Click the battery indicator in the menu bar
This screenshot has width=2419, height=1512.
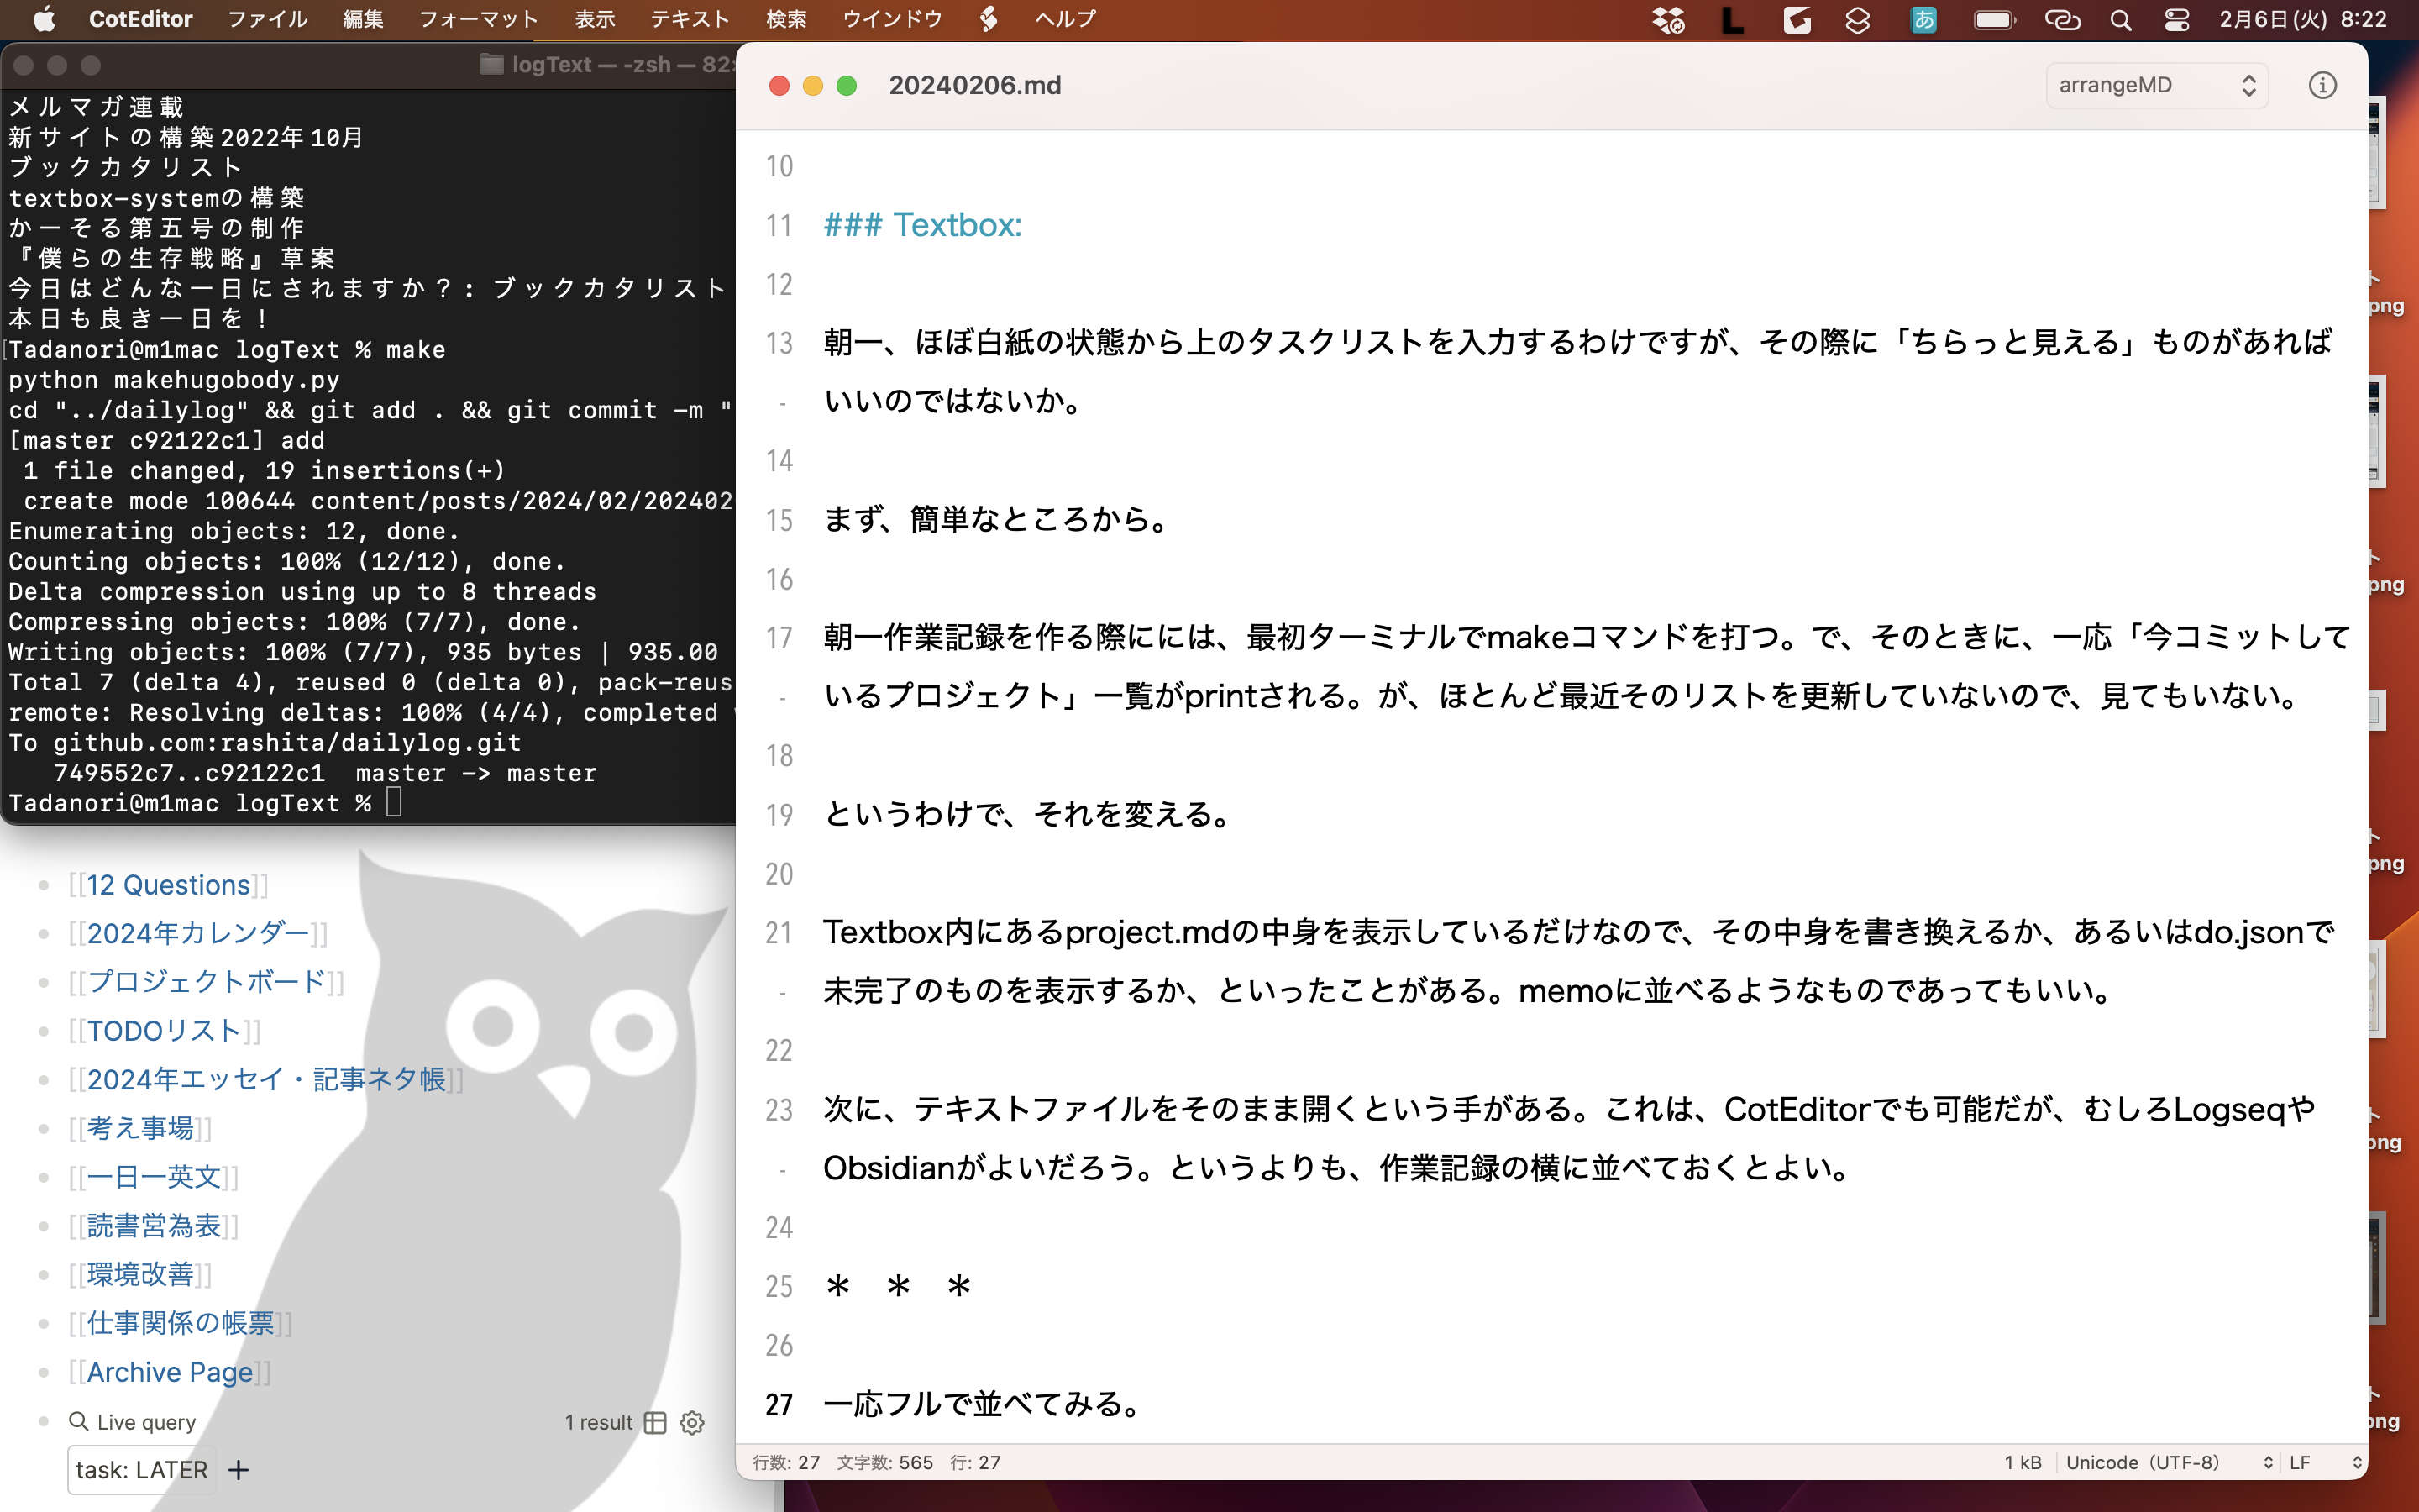(1994, 20)
